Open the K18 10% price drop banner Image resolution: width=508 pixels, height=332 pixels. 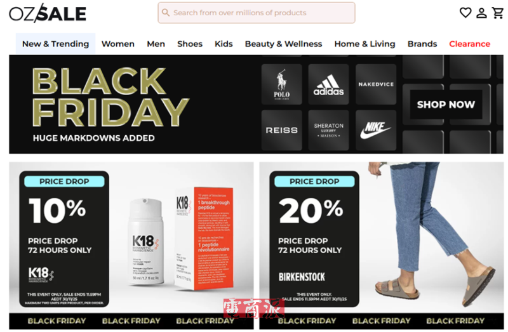(x=131, y=246)
